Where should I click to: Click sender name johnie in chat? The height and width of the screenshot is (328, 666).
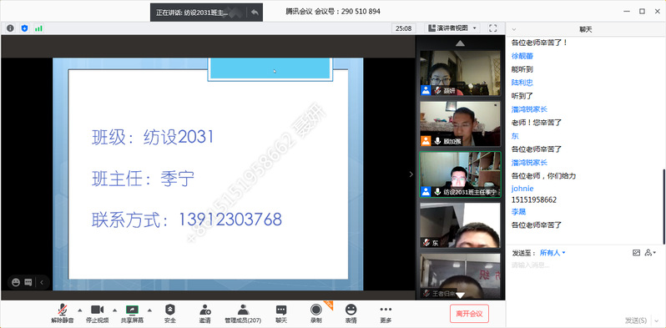point(522,189)
